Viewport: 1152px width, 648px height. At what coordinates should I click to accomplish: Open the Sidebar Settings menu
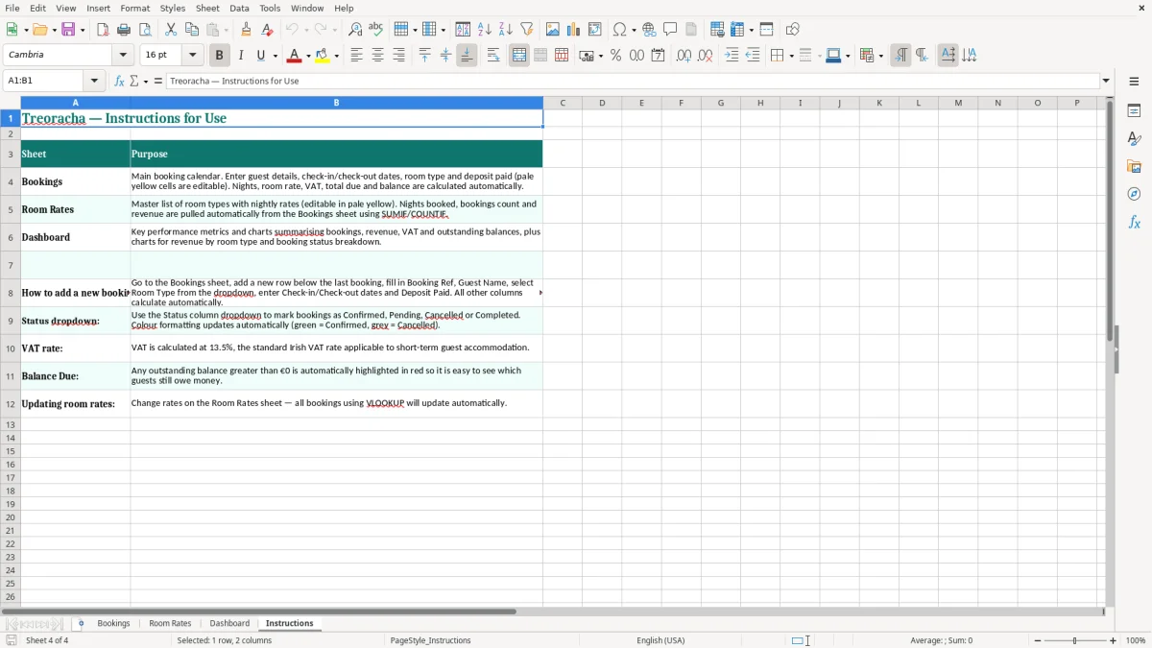1134,81
